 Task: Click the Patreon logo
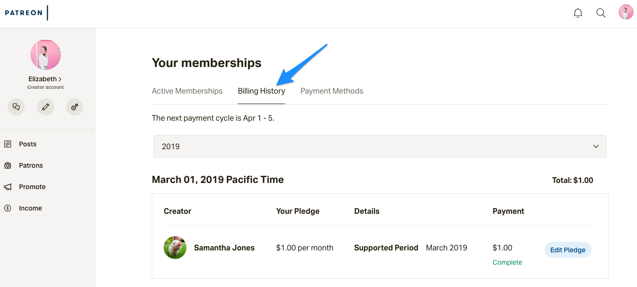point(24,13)
